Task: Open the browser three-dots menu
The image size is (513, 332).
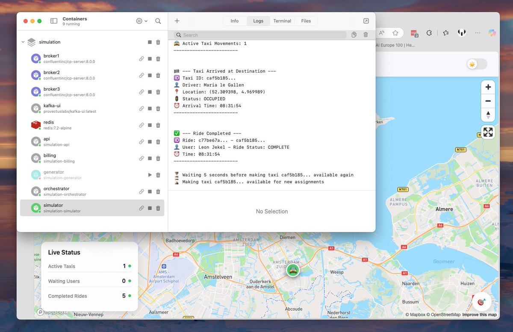Action: pos(478,33)
